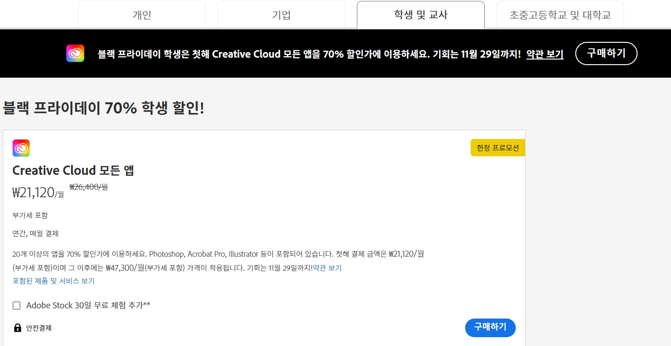The height and width of the screenshot is (346, 671).
Task: Click the ₩21,120/월 price
Action: [x=38, y=193]
